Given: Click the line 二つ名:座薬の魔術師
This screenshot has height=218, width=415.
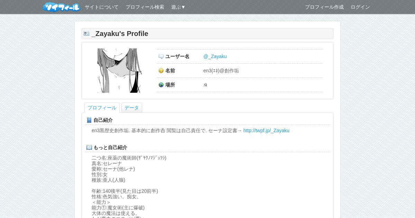Looking at the screenshot, I should coord(129,158).
